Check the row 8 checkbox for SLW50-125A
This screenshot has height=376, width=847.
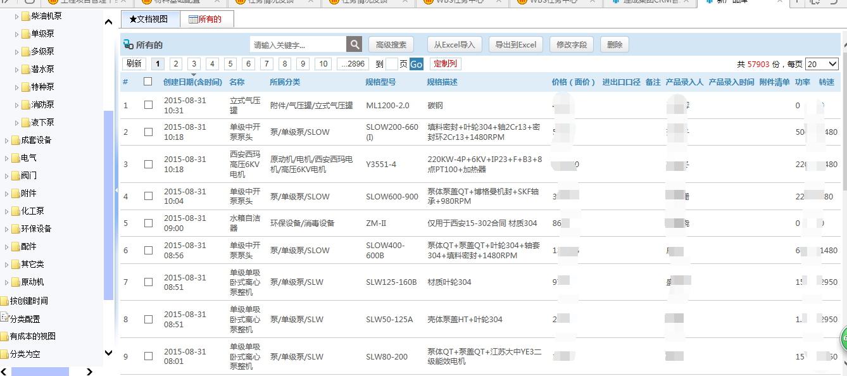coord(148,319)
